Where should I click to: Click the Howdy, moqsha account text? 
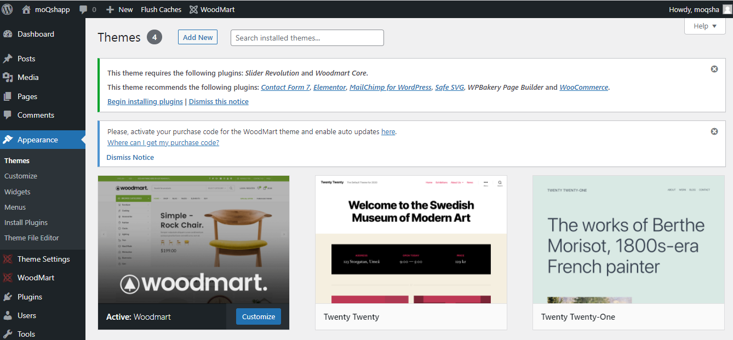[694, 9]
